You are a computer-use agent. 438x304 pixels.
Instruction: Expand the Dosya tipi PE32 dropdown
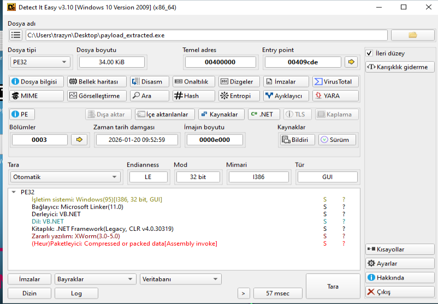[x=40, y=62]
